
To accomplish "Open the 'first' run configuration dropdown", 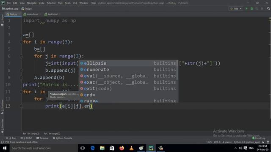I will pyautogui.click(x=236, y=8).
